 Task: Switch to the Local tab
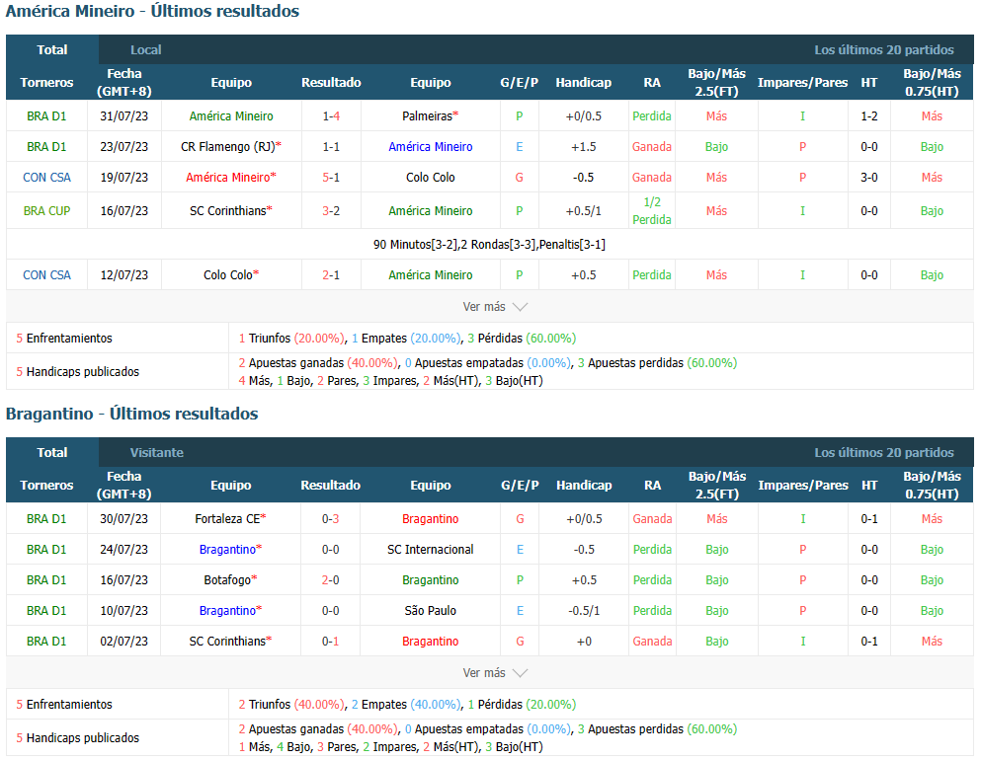(x=146, y=49)
